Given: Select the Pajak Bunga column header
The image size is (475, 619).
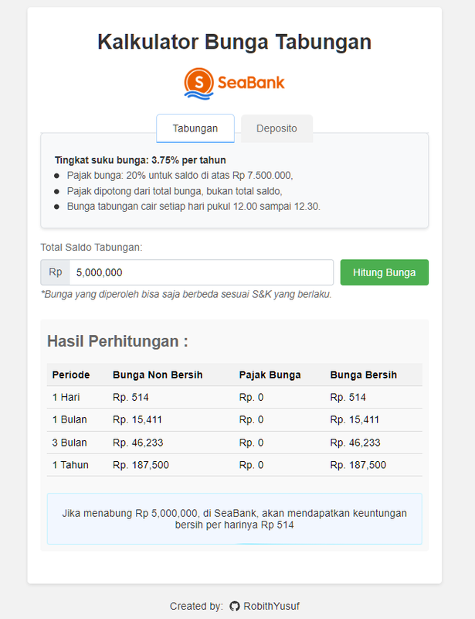Looking at the screenshot, I should (270, 374).
